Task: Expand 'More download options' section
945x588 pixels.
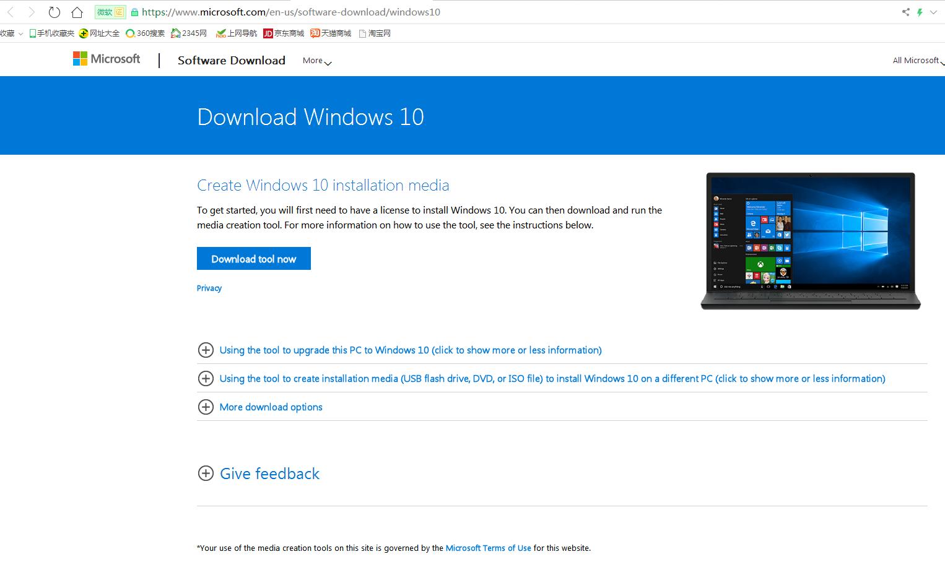Action: tap(271, 407)
